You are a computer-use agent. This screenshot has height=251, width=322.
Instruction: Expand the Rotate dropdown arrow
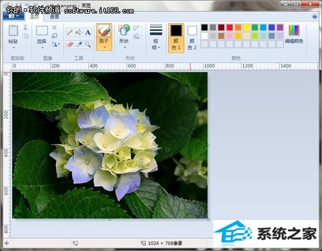point(59,44)
